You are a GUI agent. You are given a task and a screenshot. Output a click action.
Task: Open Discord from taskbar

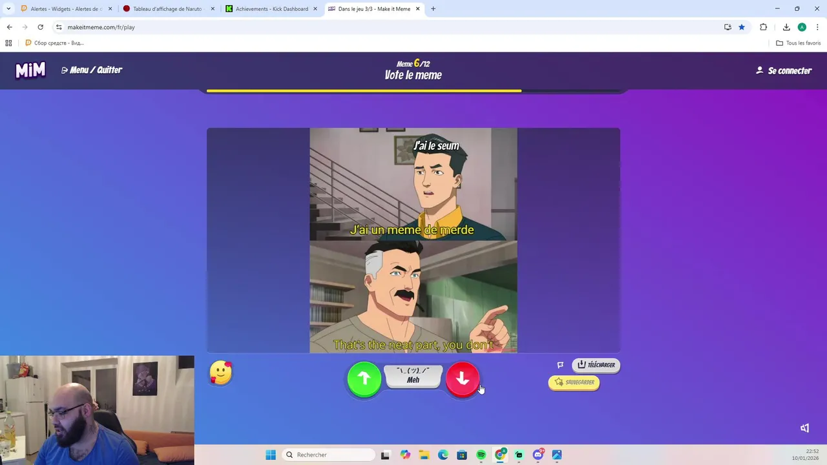point(538,455)
